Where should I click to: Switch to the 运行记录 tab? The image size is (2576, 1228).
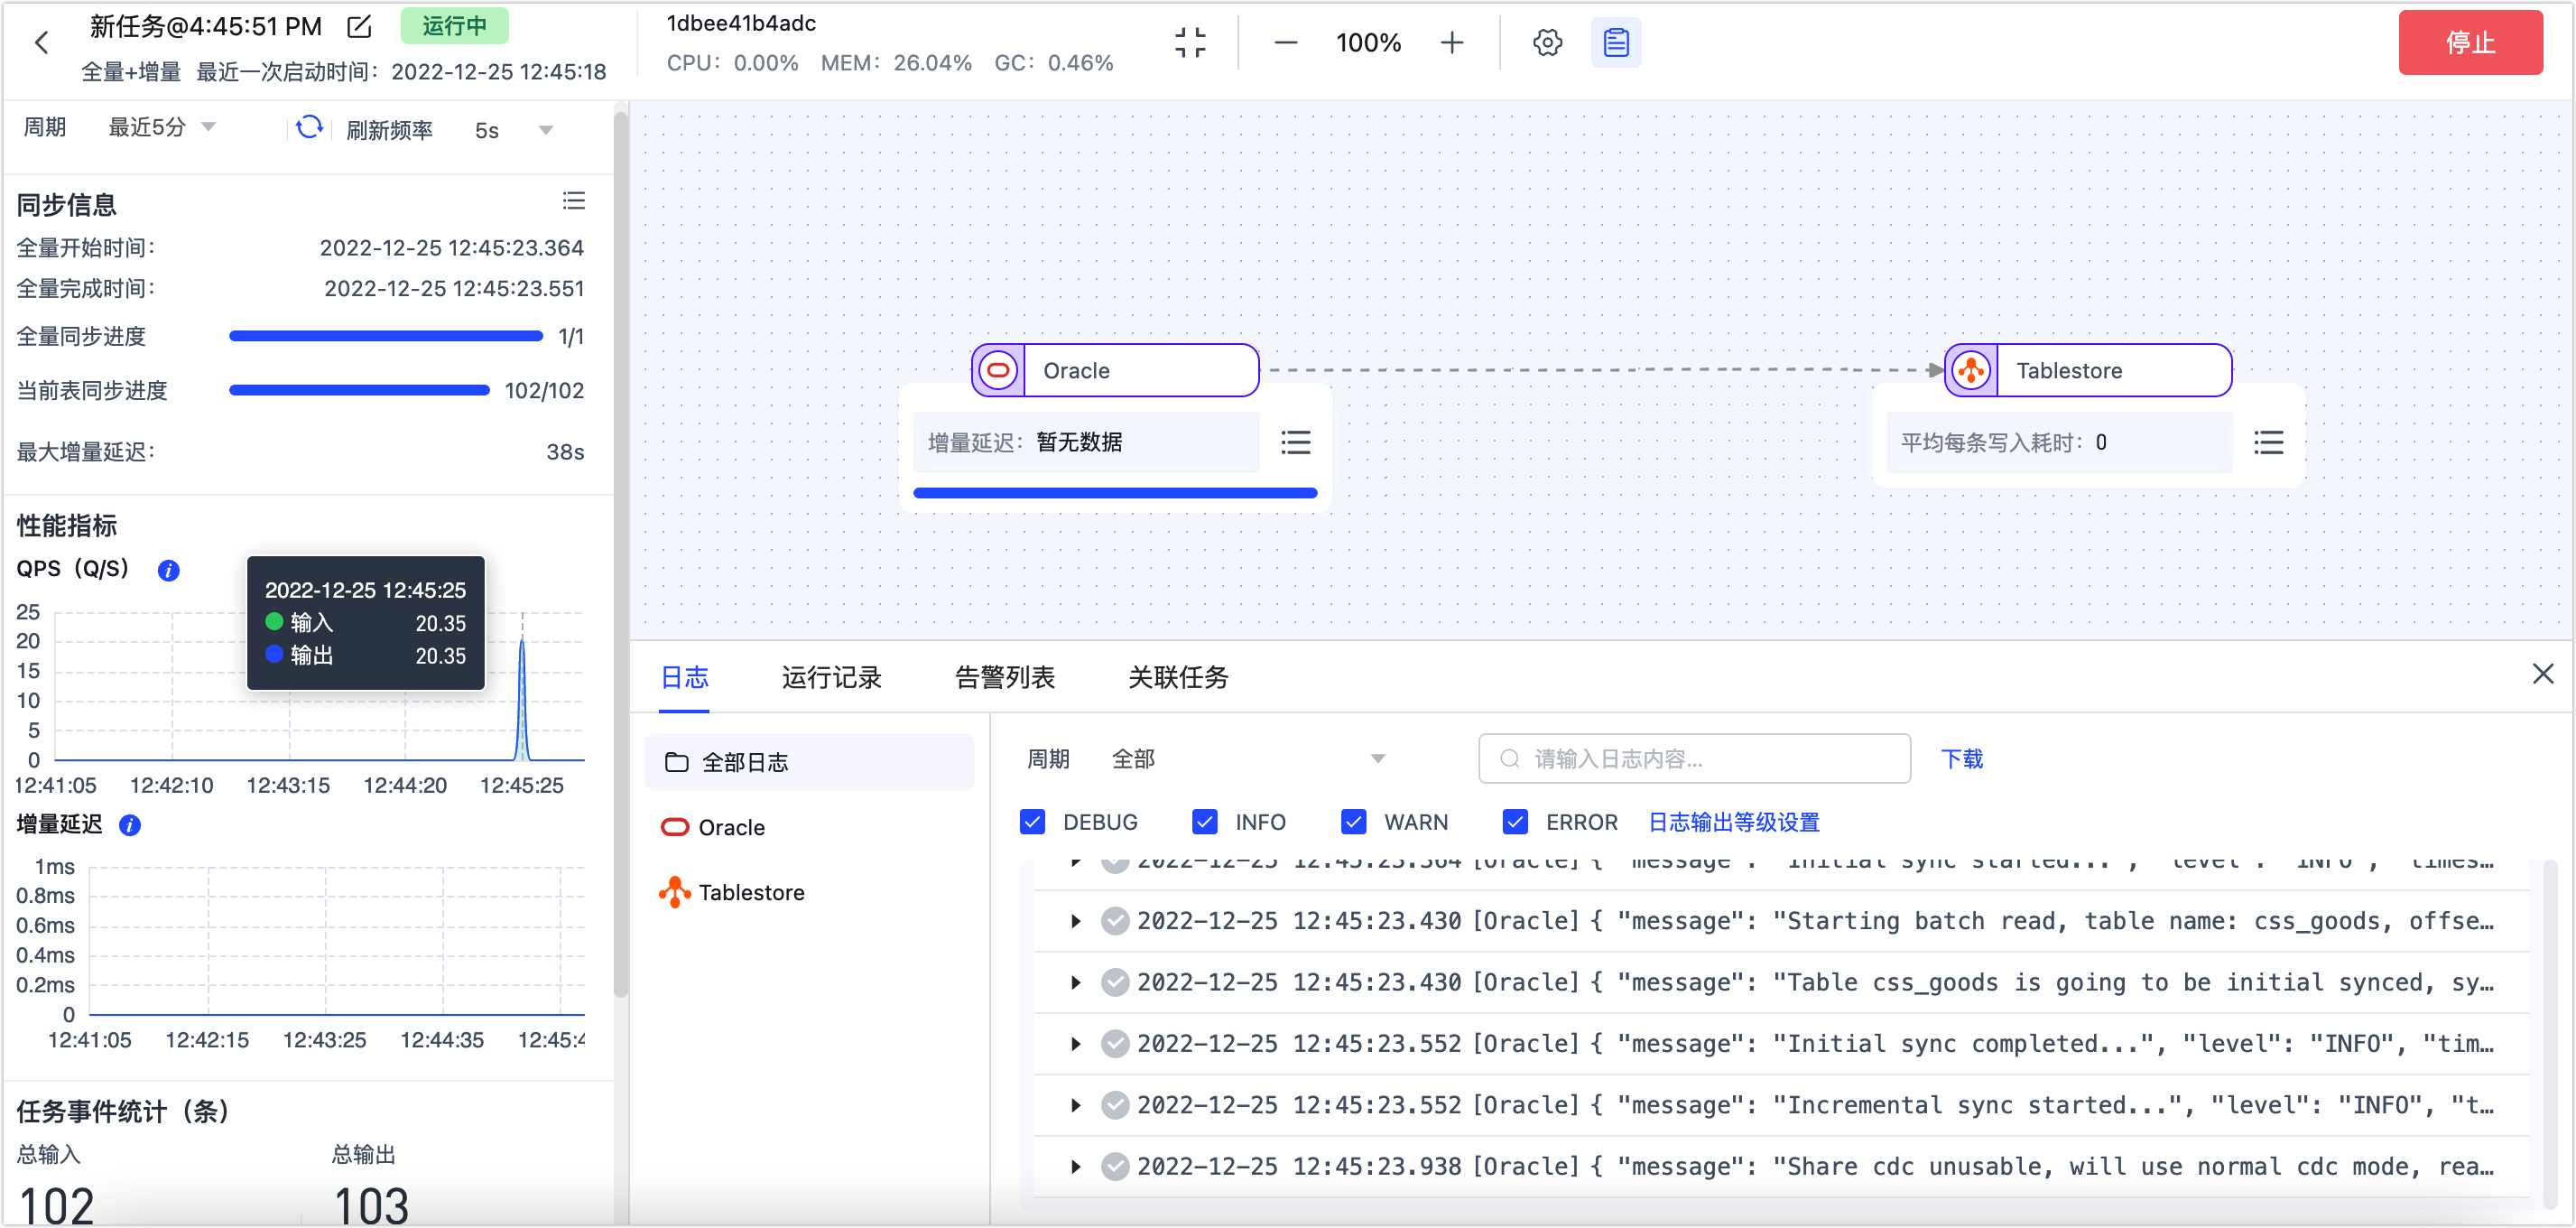831,677
